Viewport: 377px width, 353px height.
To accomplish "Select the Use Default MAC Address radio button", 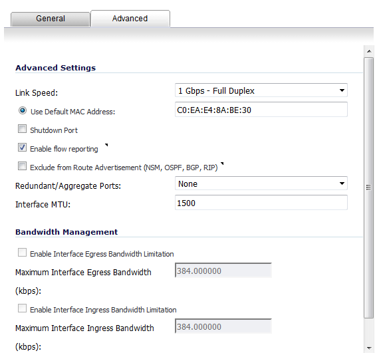I will (x=23, y=110).
